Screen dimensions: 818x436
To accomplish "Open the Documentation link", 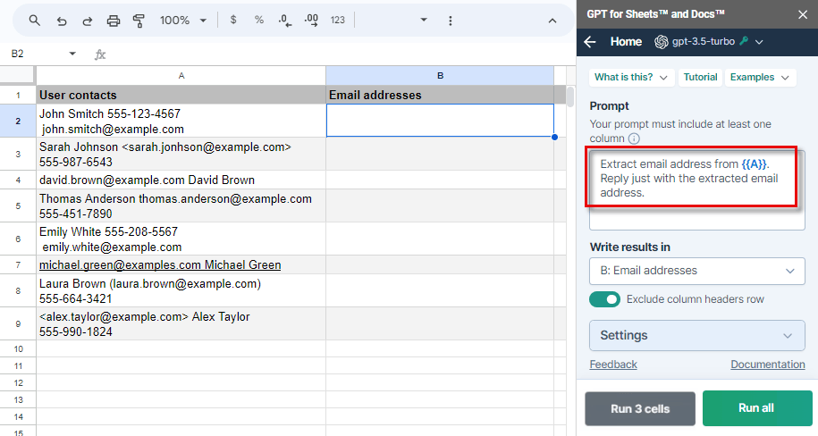I will pyautogui.click(x=767, y=365).
